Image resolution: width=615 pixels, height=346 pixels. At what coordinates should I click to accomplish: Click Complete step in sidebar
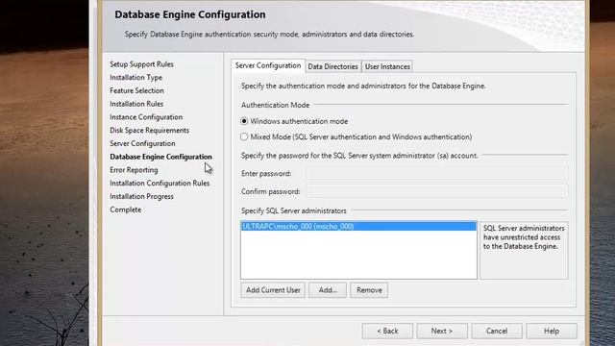coord(126,210)
